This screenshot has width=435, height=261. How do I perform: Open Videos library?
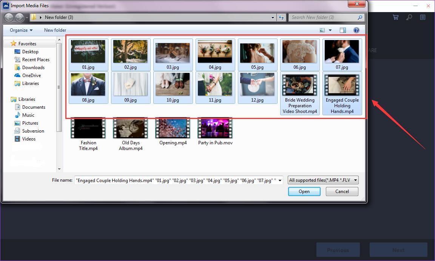[x=25, y=139]
